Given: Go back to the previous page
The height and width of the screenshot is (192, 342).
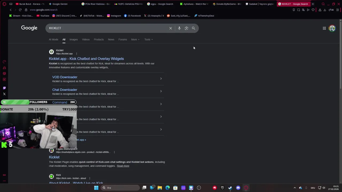Looking at the screenshot, I should click(11, 10).
